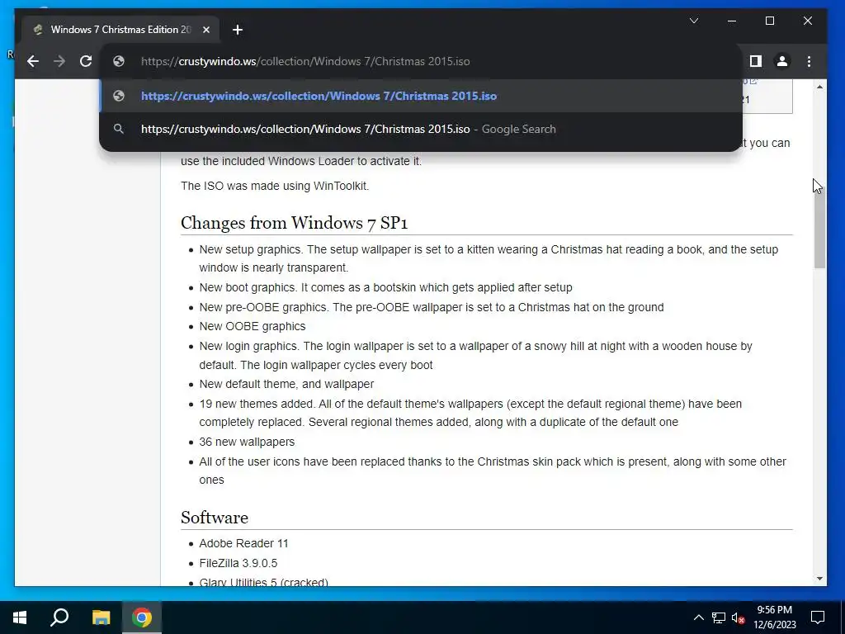Open the taskbar clock showing 9:56 PM

tap(774, 617)
